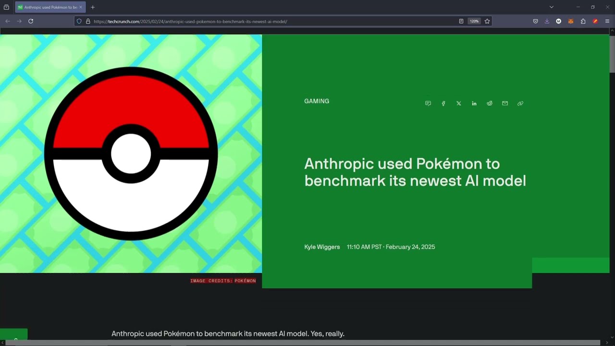Reset the 120% zoom level badge
This screenshot has height=346, width=615.
tap(474, 21)
